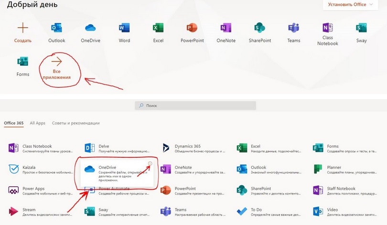Viewport: 387px width, 225px height.
Task: Open Excel in the apps list
Action: [269, 148]
